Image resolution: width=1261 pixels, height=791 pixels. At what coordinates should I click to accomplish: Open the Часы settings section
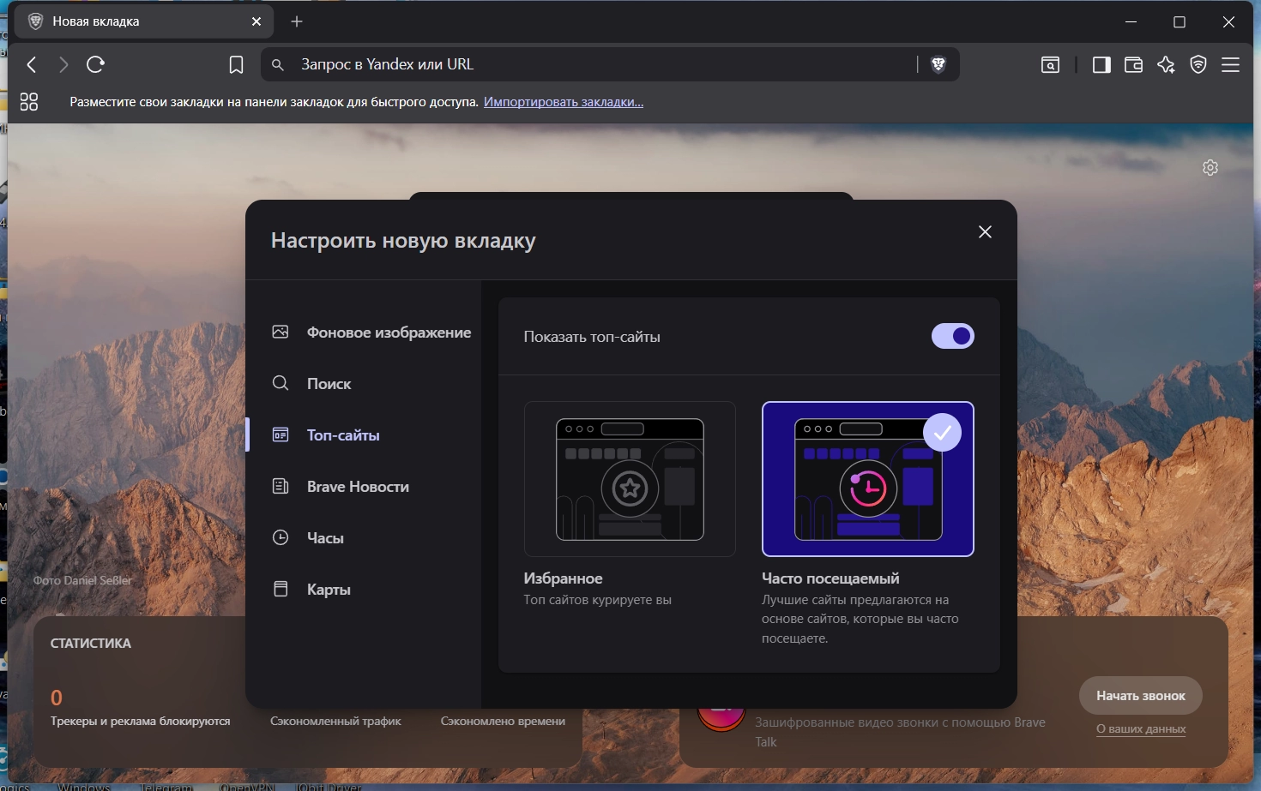click(308, 538)
